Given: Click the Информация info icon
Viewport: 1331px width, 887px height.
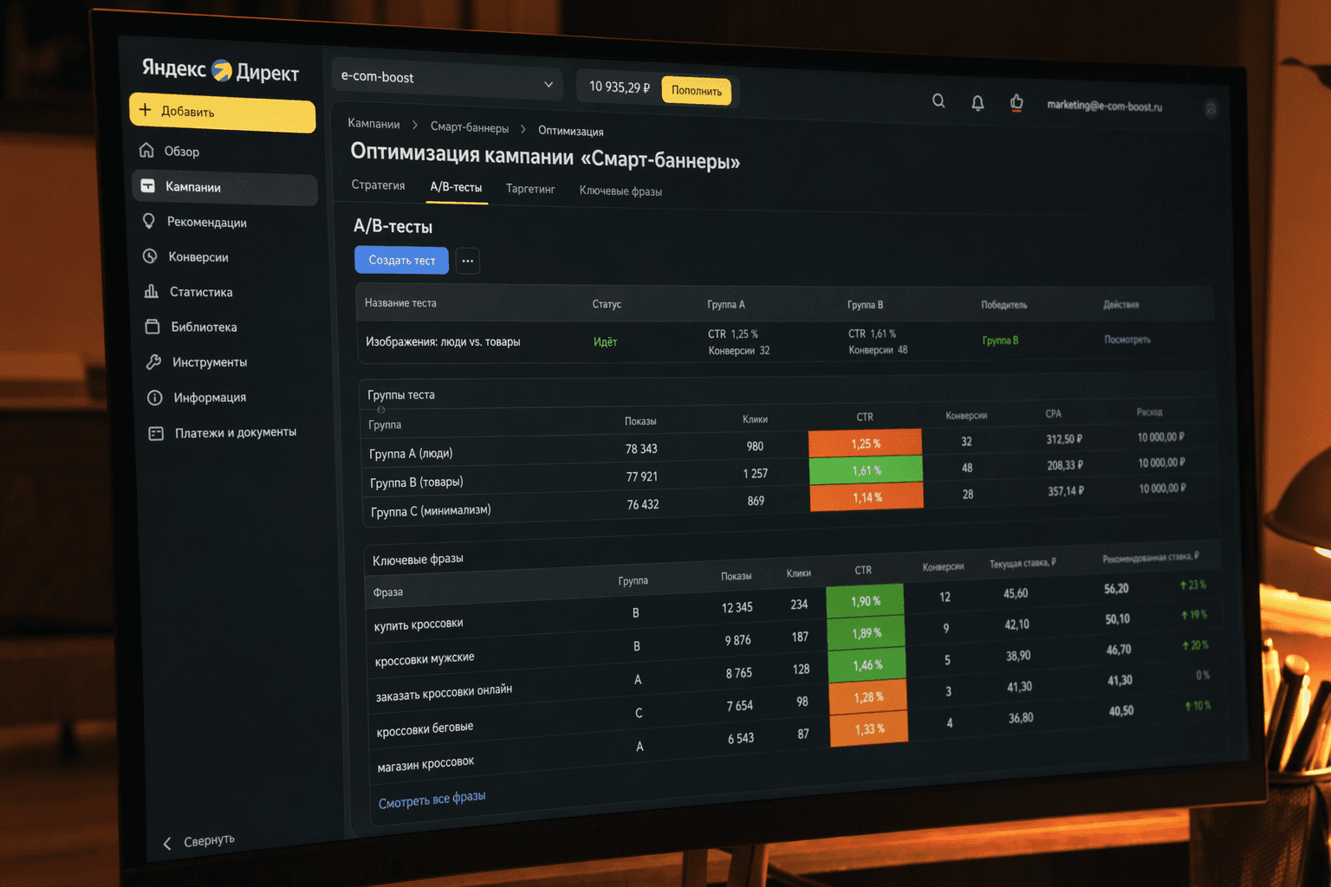Looking at the screenshot, I should tap(154, 398).
